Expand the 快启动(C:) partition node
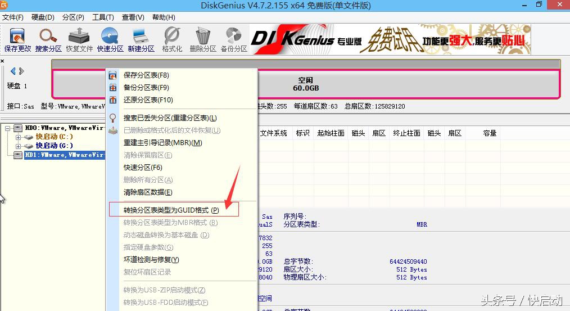The width and height of the screenshot is (570, 311). click(x=18, y=137)
